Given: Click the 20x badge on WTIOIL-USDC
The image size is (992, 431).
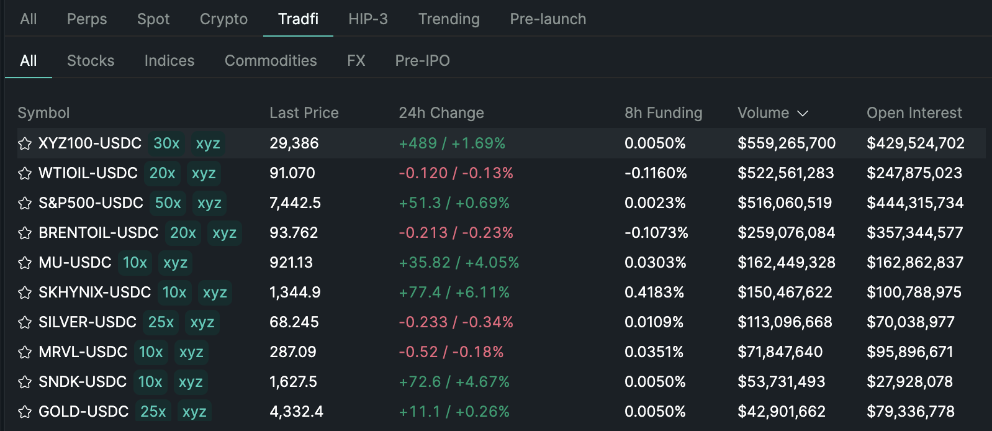Looking at the screenshot, I should (162, 173).
